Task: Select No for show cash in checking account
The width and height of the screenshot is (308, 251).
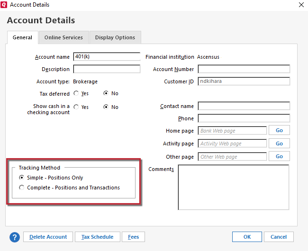Action: [x=106, y=107]
